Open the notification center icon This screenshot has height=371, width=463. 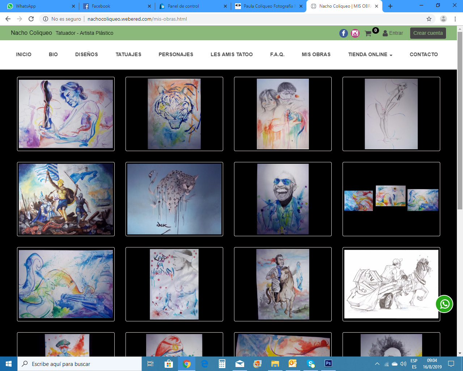(451, 364)
